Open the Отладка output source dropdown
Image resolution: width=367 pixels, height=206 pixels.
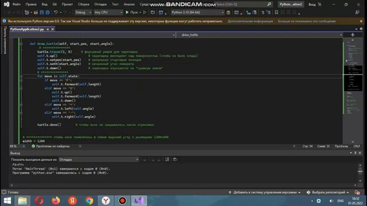[99, 160]
